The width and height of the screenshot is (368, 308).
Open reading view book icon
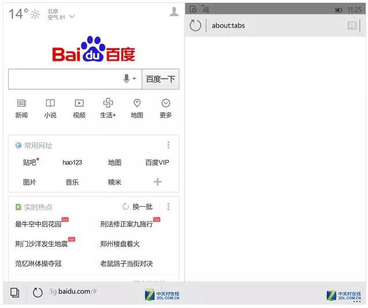tap(352, 25)
